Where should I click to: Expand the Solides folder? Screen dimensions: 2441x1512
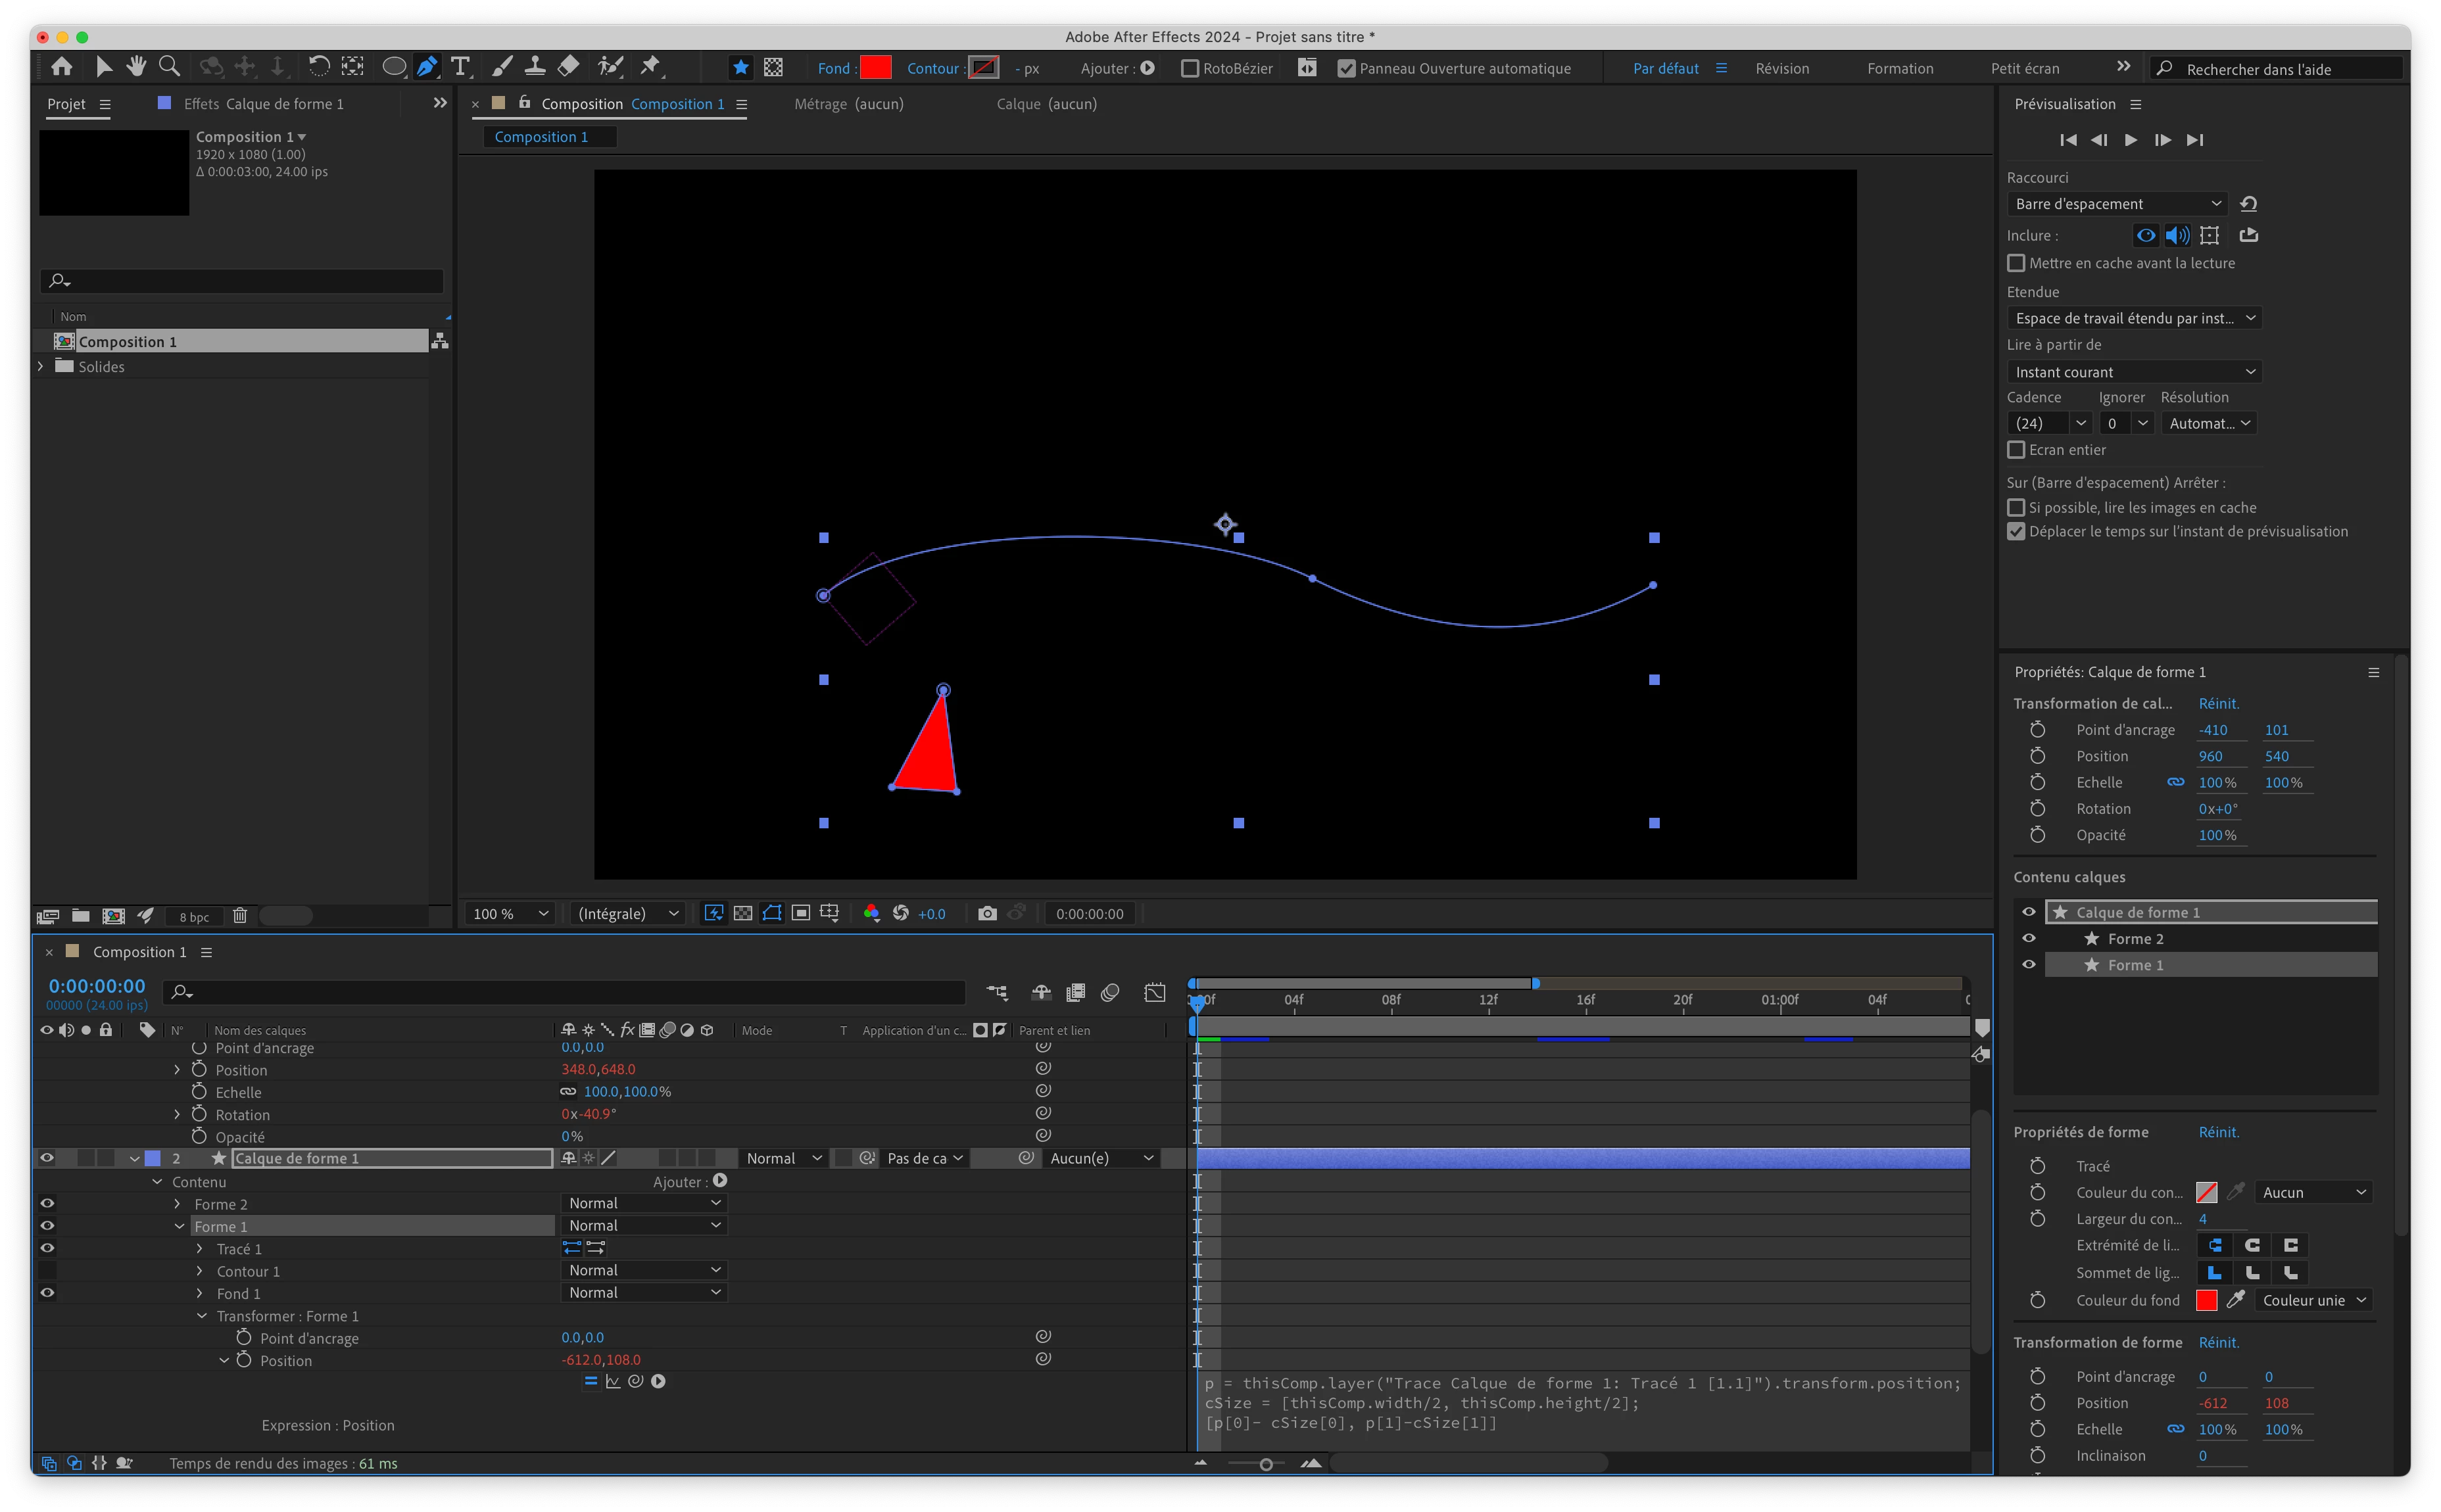pos(41,366)
